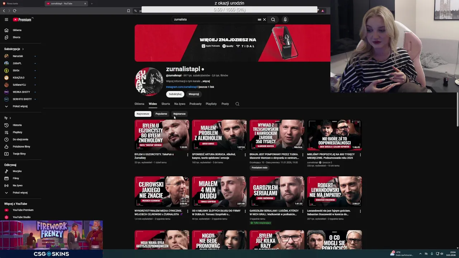Click the YouTube Premium logo

(x=22, y=20)
